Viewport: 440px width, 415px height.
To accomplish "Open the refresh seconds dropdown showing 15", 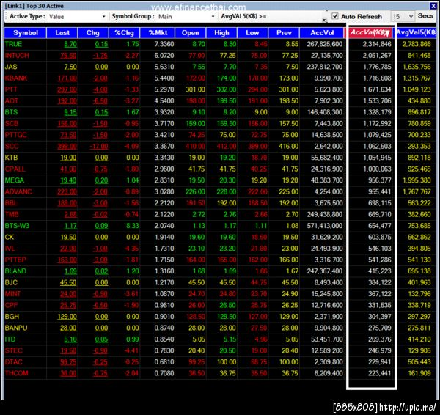I will click(x=411, y=16).
